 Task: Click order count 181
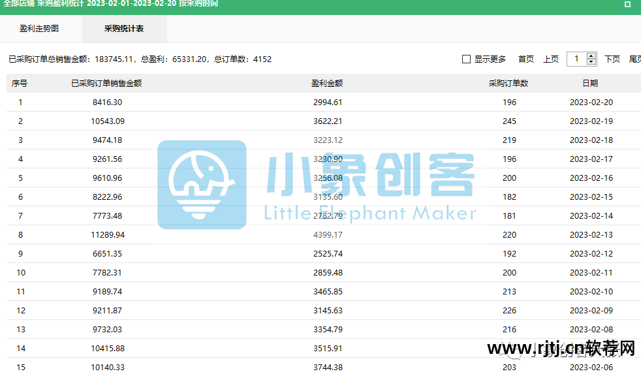509,215
